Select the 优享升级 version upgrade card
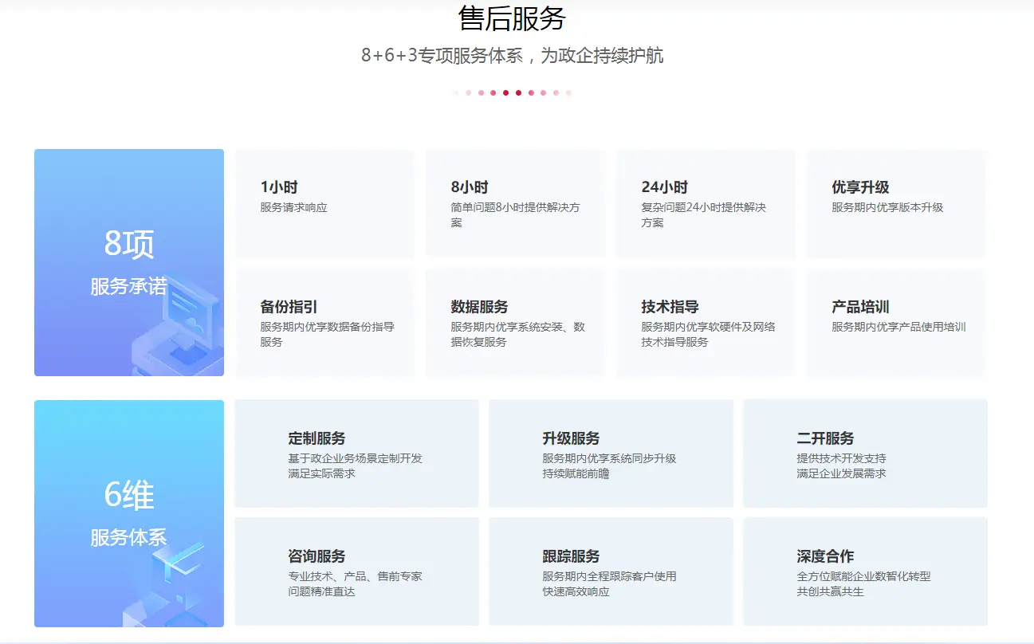The height and width of the screenshot is (644, 1034). tap(896, 203)
